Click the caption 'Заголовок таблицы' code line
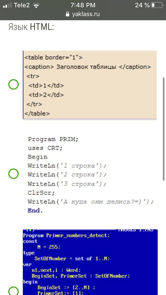The image size is (166, 295). (88, 67)
